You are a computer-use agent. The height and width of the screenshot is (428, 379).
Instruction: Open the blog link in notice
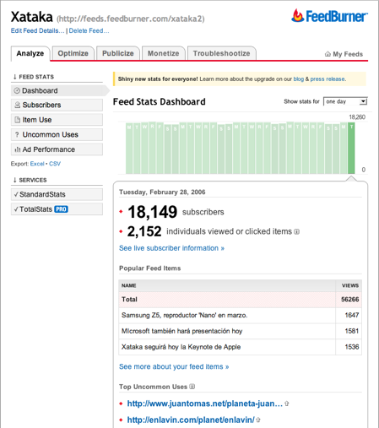tap(299, 79)
